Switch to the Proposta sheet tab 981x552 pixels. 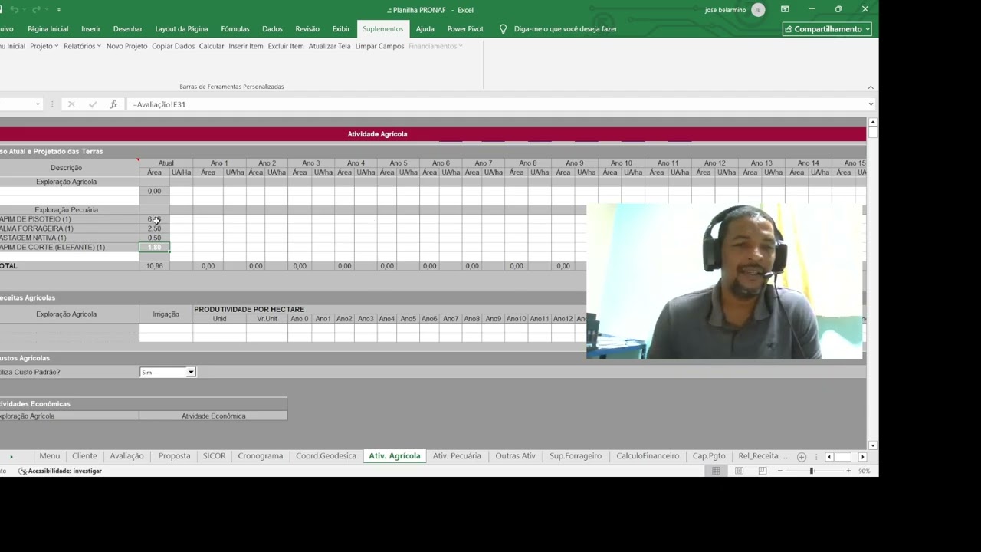pyautogui.click(x=174, y=456)
